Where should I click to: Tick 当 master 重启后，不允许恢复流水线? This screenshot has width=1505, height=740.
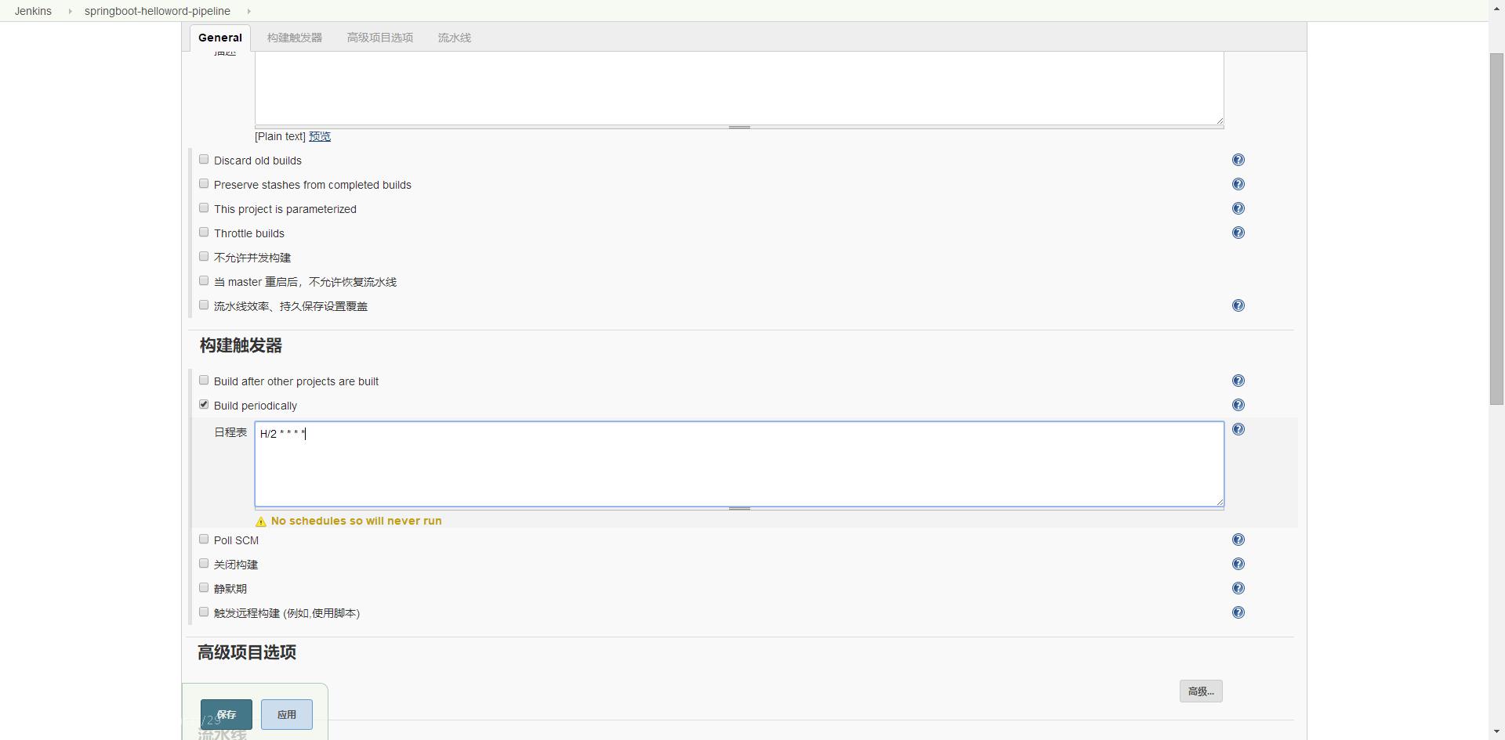click(204, 281)
